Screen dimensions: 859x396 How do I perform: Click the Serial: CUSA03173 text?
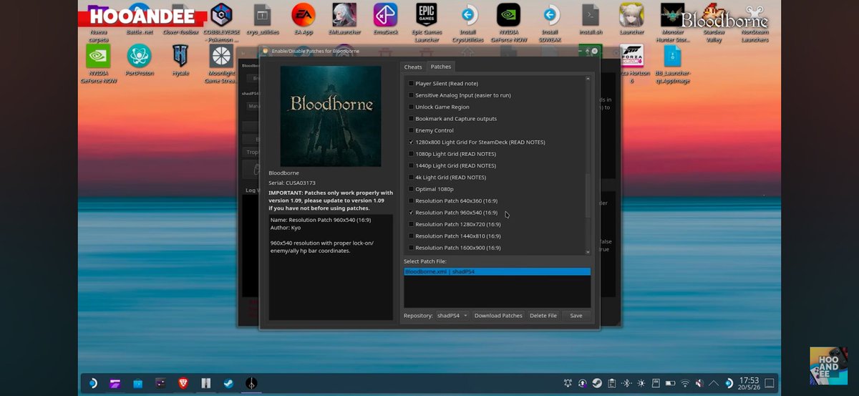click(292, 183)
